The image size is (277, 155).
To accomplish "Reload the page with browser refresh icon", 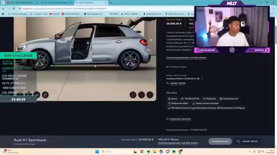I will click(14, 9).
